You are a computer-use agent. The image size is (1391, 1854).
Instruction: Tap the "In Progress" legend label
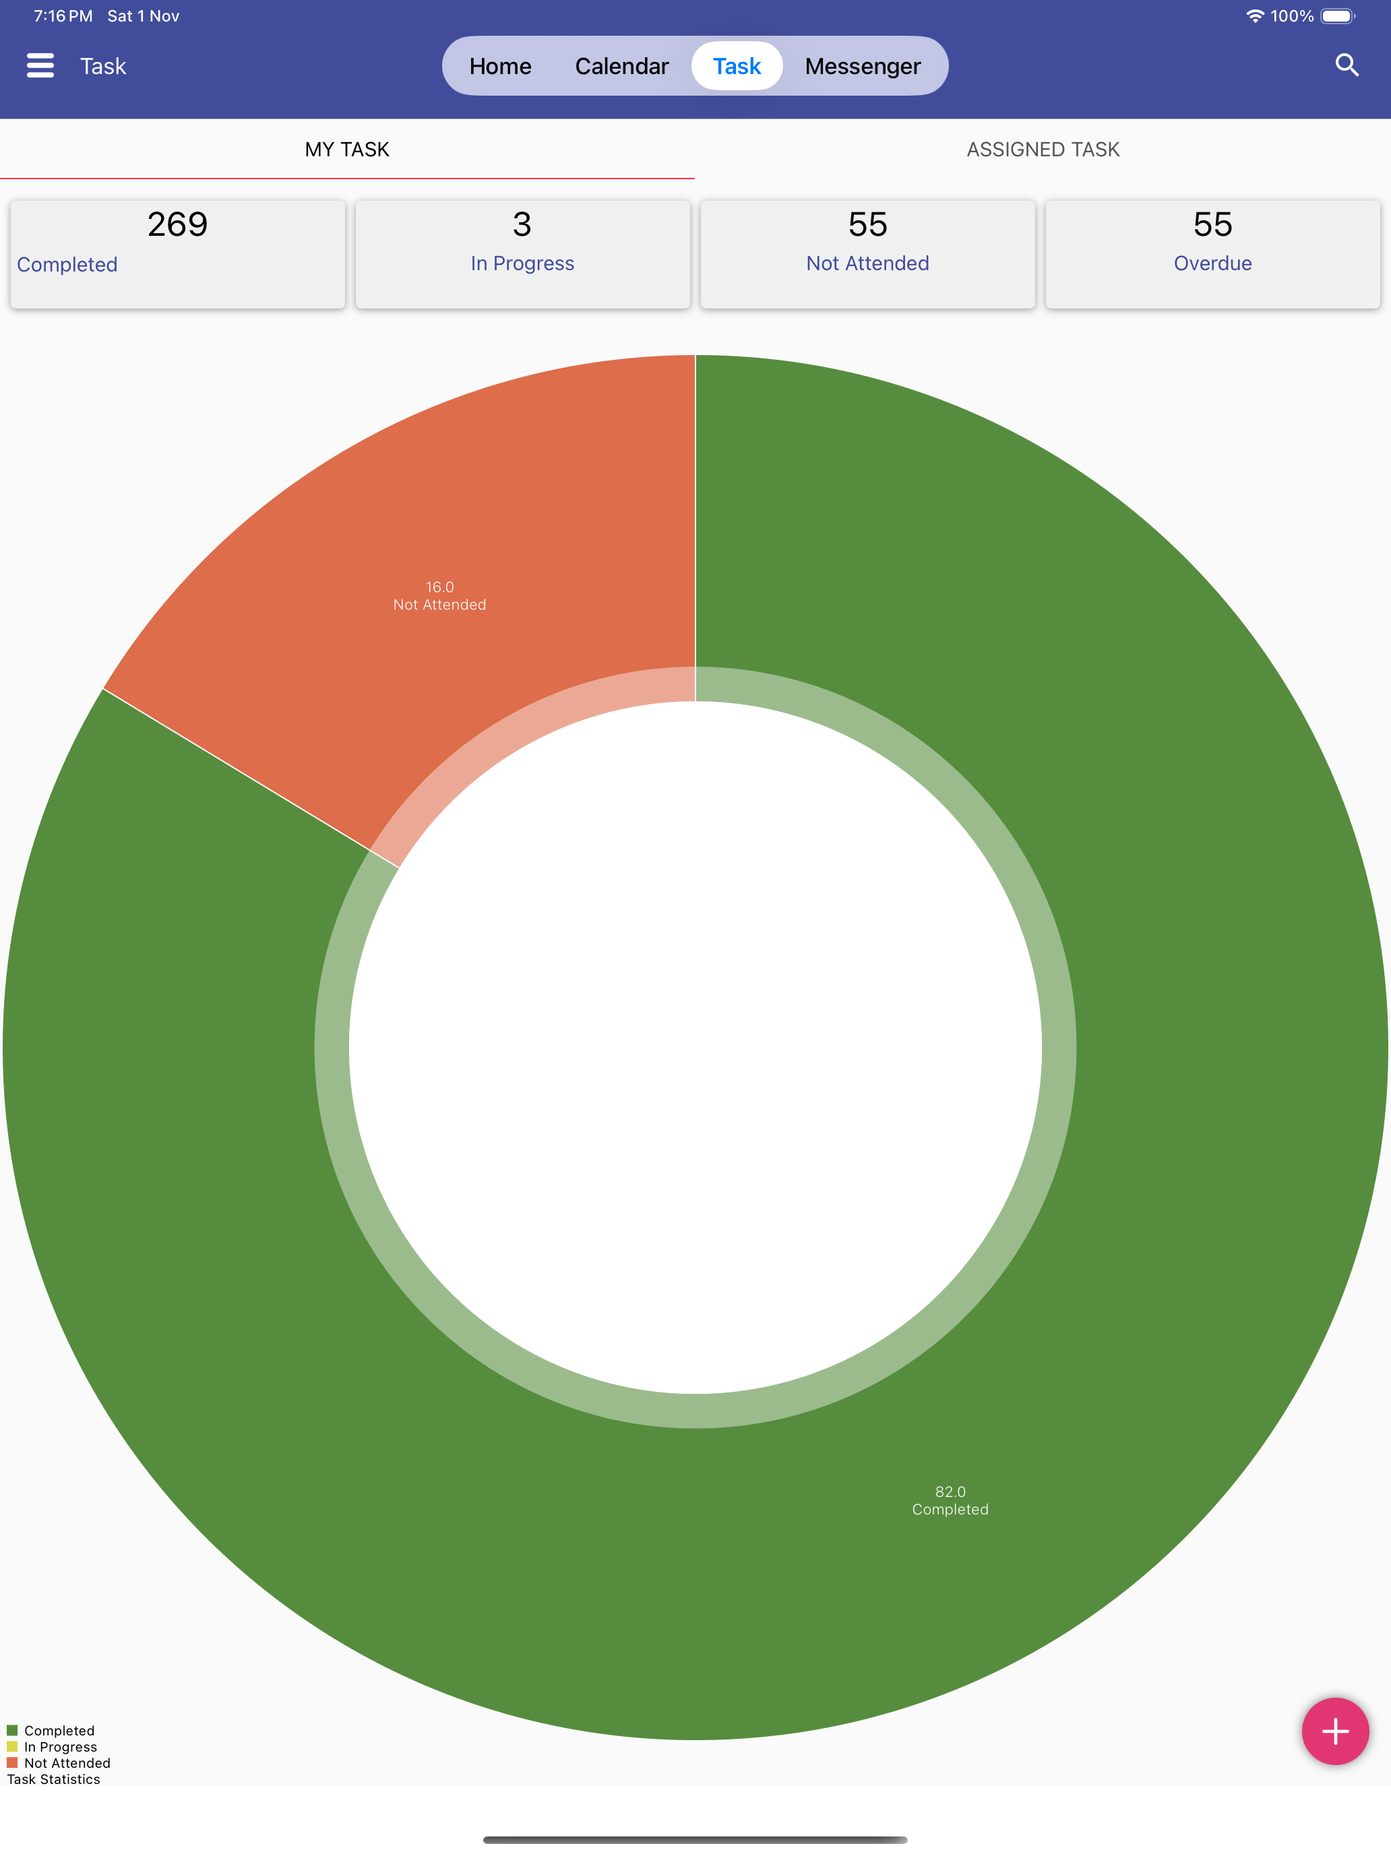[61, 1747]
